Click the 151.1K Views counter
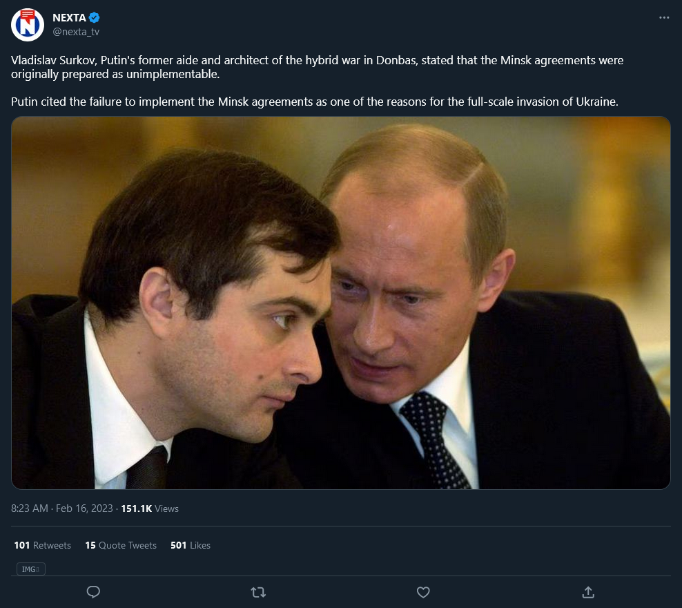 point(150,509)
